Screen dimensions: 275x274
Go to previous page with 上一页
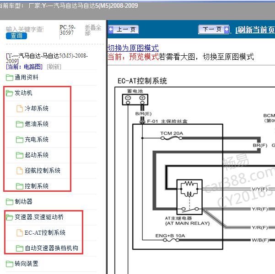pos(124,29)
